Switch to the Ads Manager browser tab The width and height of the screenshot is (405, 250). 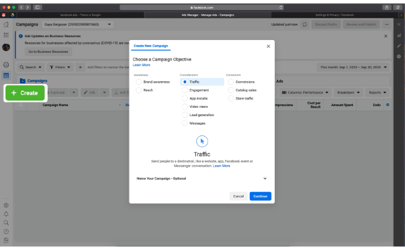pos(208,15)
